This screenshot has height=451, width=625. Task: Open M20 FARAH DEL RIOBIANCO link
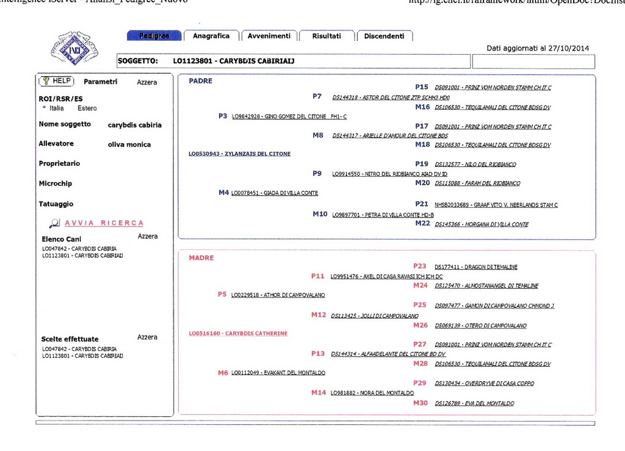pos(477,183)
